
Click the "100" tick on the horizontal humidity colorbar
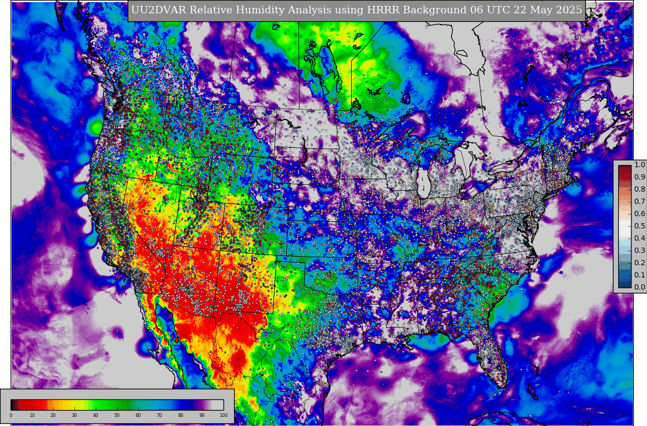pos(223,415)
